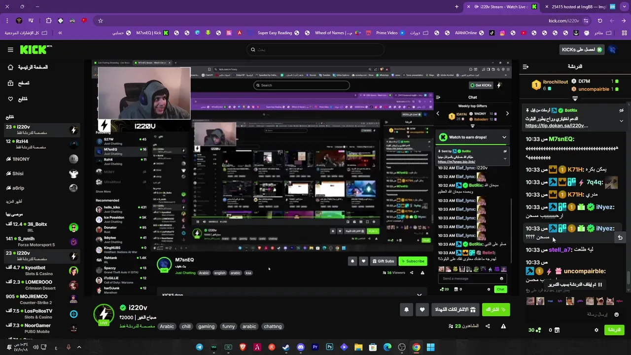Open the extensions puzzle icon in the toolbar

click(48, 21)
